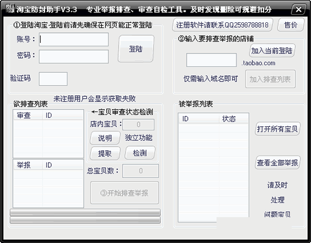Close the 淘宝防封助手 window
This screenshot has height=243, width=311.
coord(299,9)
